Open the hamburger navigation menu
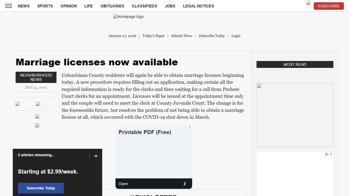Viewport: 349px width, 196px height. click(8, 6)
